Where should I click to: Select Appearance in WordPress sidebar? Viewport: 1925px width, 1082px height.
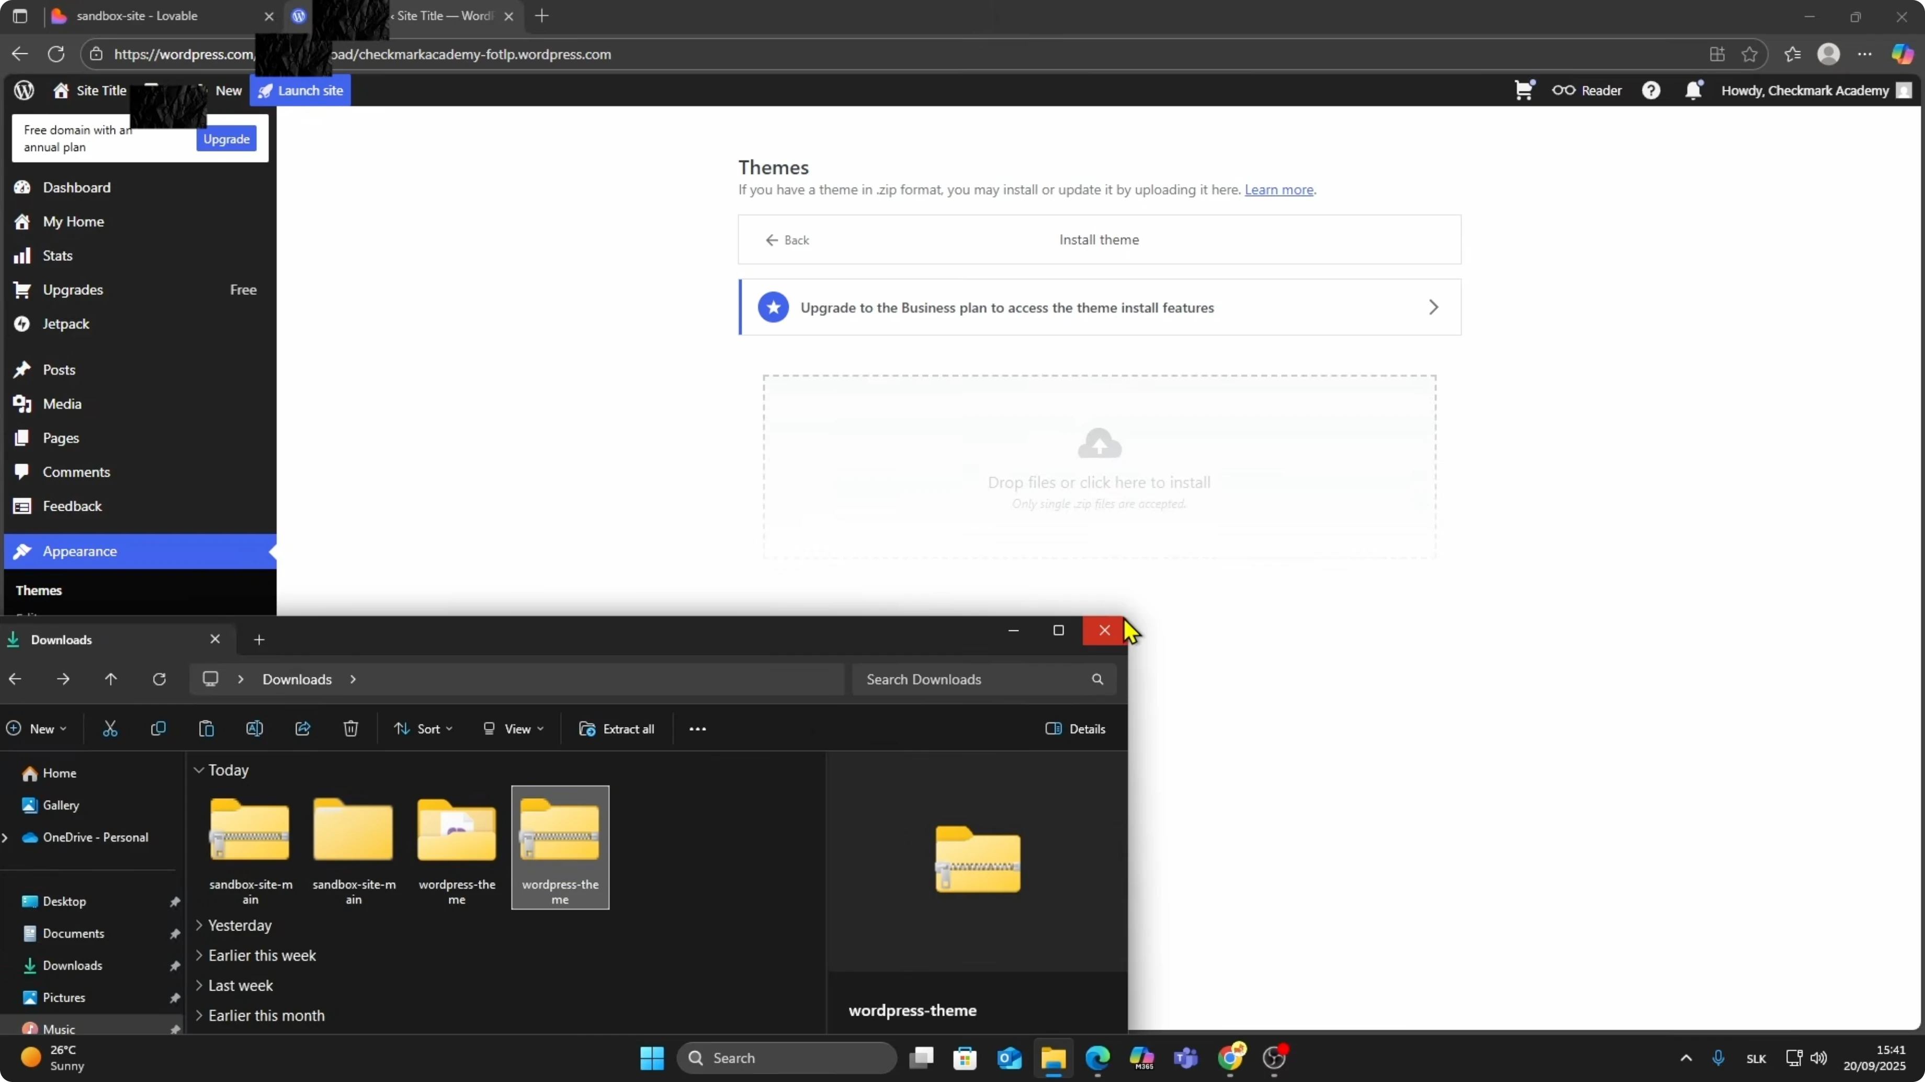click(x=140, y=551)
